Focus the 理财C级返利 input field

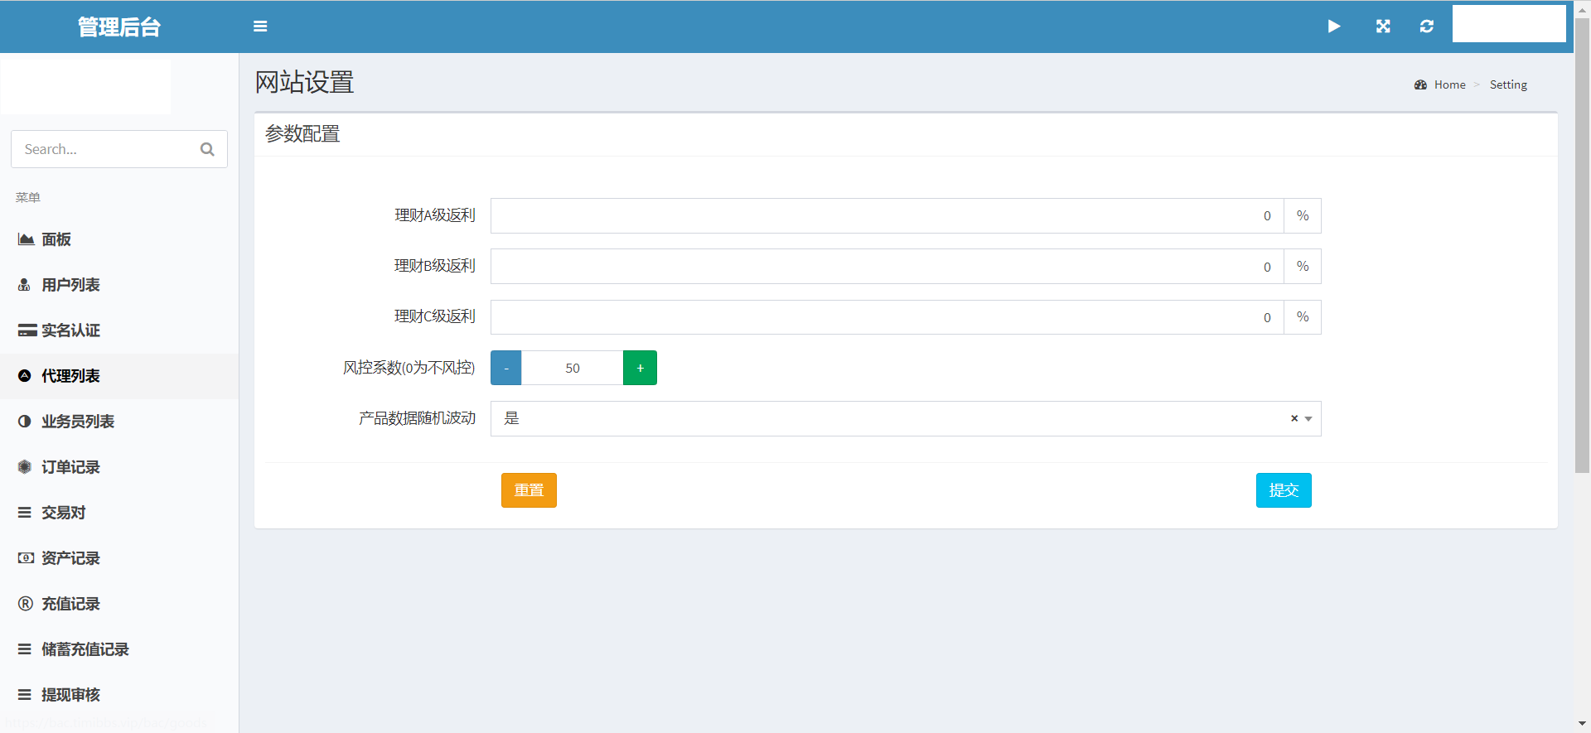pyautogui.click(x=887, y=317)
